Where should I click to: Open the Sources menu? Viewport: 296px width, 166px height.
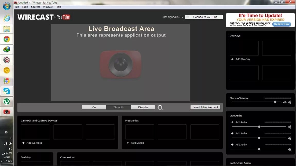[35, 7]
